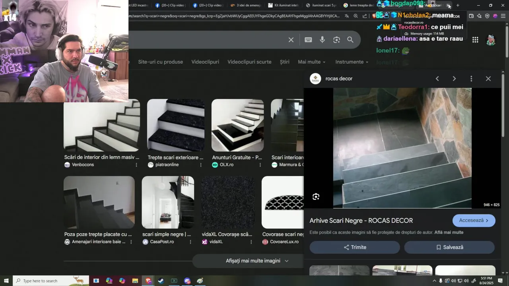The image size is (509, 286).
Task: Open the browser sidebar panel icon
Action: [x=471, y=16]
